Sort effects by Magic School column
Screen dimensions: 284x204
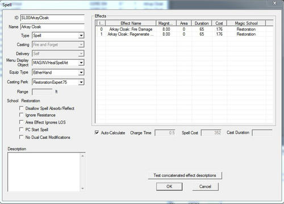(246, 23)
